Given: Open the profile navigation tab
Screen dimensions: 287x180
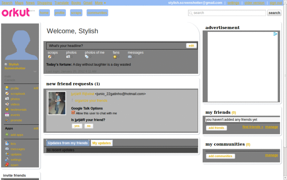Looking at the screenshot, I should tap(60, 13).
